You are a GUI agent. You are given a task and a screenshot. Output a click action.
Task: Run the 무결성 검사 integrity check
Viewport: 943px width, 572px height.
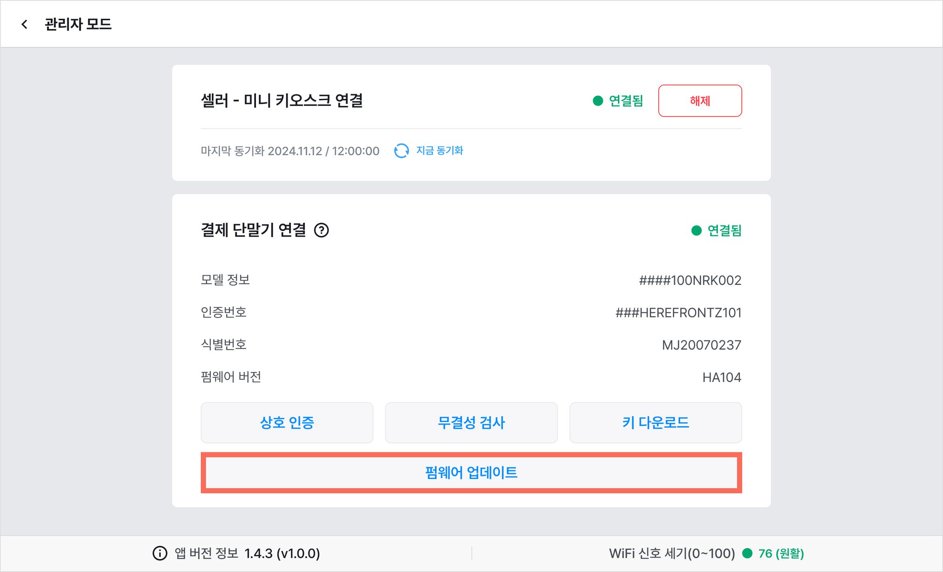[471, 423]
